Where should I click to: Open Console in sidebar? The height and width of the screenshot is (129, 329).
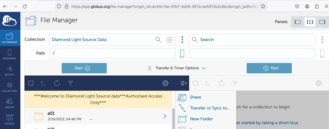tap(10, 119)
